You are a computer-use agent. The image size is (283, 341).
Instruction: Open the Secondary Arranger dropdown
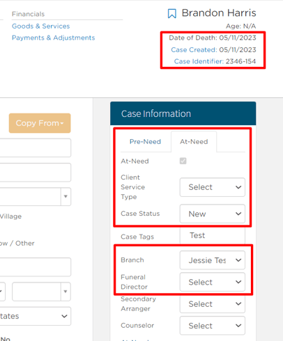[213, 303]
